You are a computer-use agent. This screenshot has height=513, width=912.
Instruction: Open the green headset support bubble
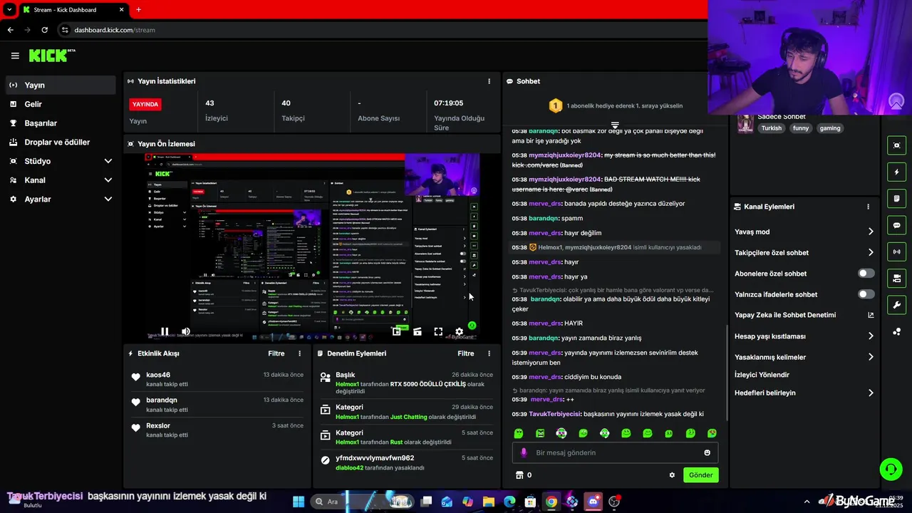coord(891,469)
